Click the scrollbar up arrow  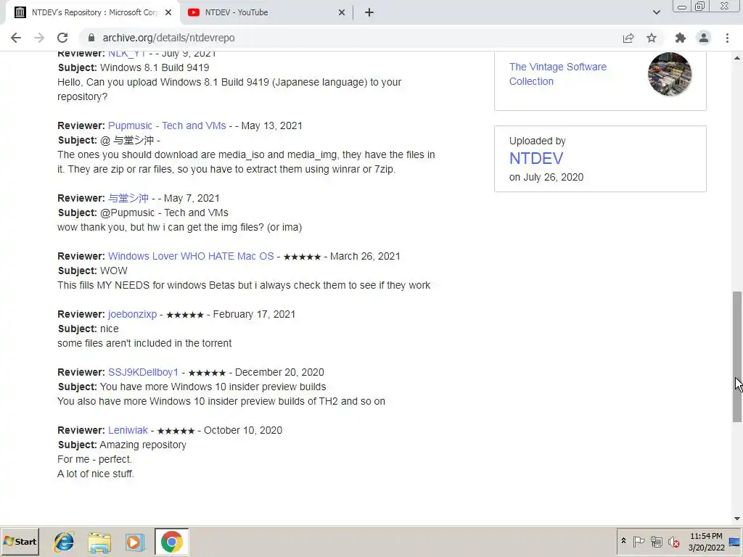point(737,58)
